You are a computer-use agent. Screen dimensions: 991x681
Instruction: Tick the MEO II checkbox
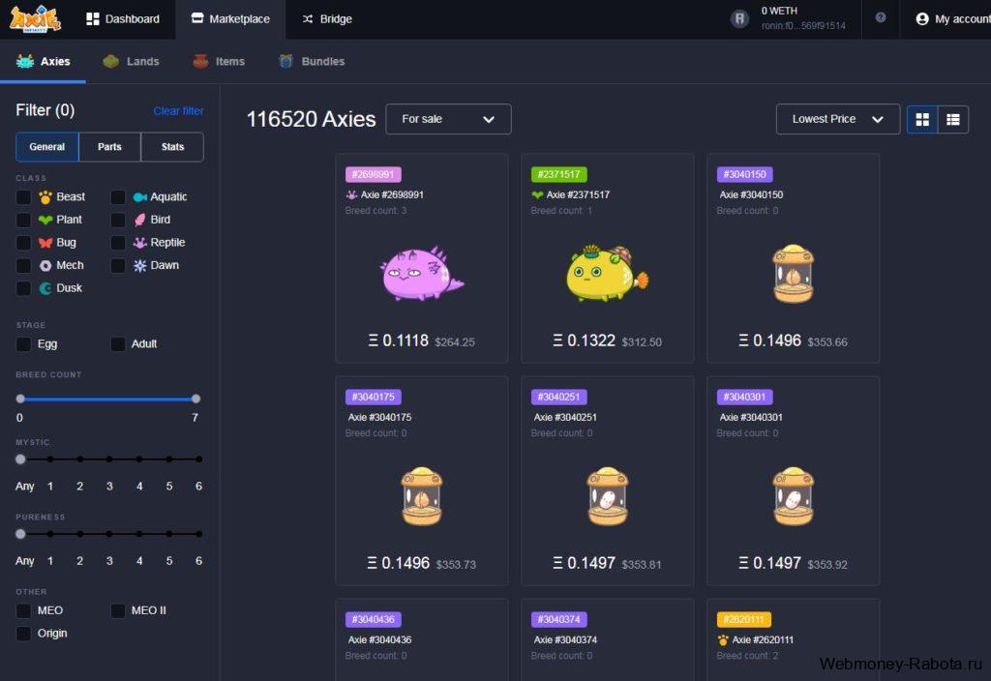tap(117, 611)
